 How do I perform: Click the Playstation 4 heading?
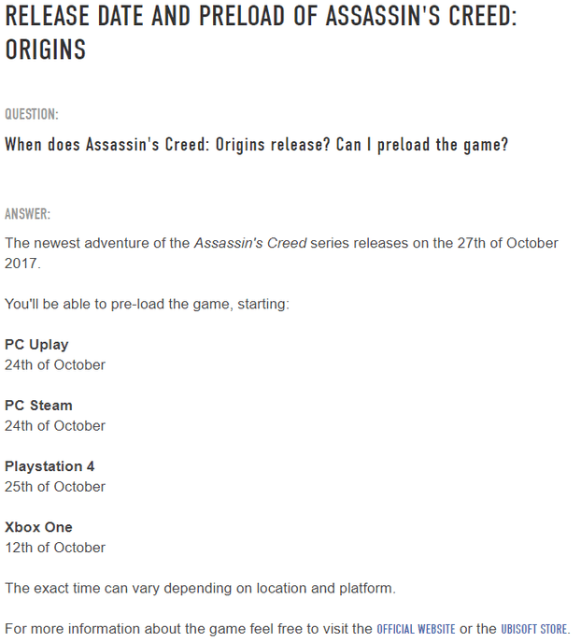click(50, 466)
